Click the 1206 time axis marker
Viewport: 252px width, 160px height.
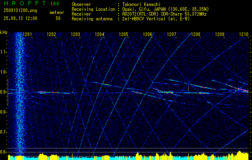click(147, 34)
